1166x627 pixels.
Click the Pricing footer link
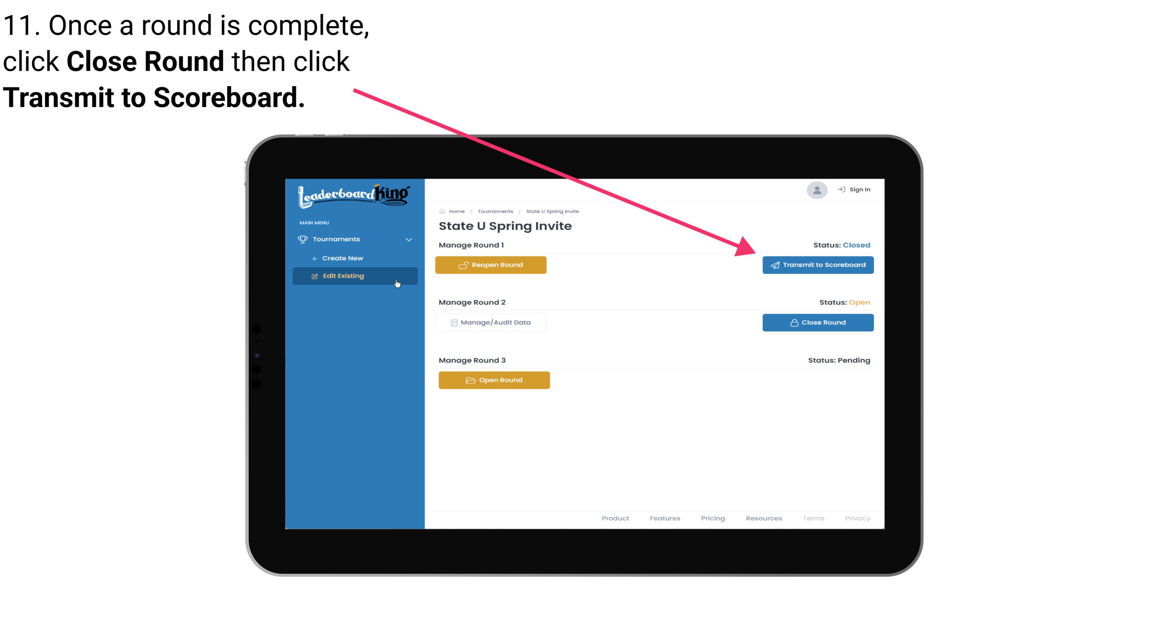pos(712,518)
